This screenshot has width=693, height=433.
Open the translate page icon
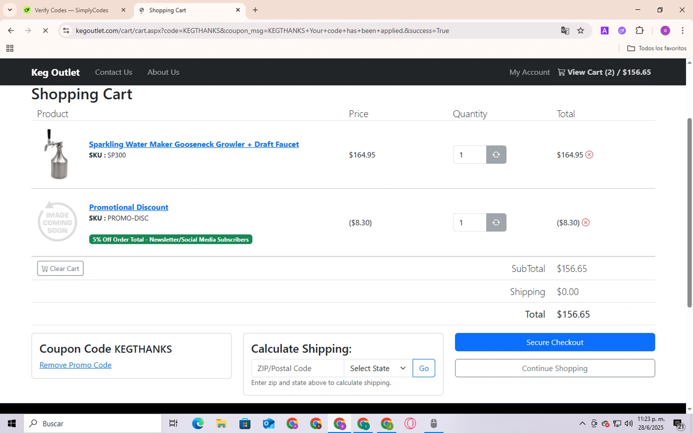[x=565, y=30]
